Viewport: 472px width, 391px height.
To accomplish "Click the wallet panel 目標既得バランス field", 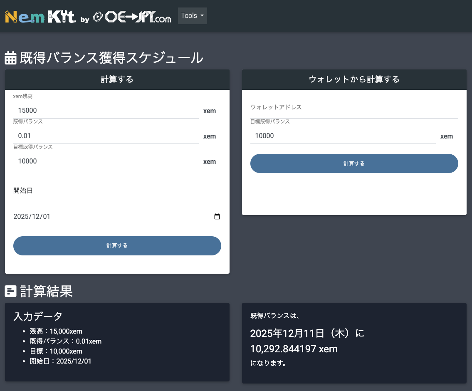I will point(343,136).
